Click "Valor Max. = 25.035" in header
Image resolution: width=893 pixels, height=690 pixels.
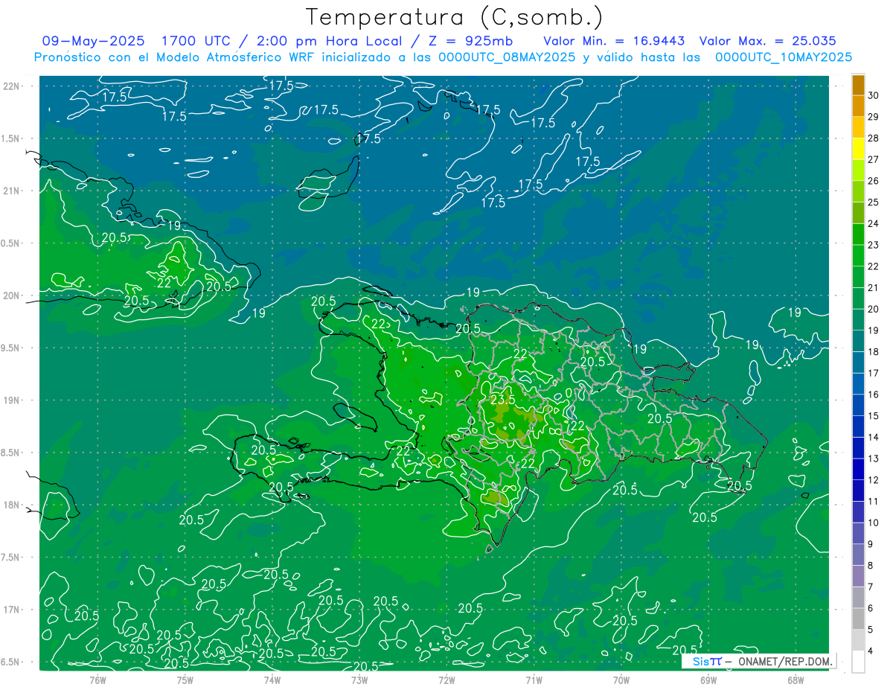tap(769, 41)
